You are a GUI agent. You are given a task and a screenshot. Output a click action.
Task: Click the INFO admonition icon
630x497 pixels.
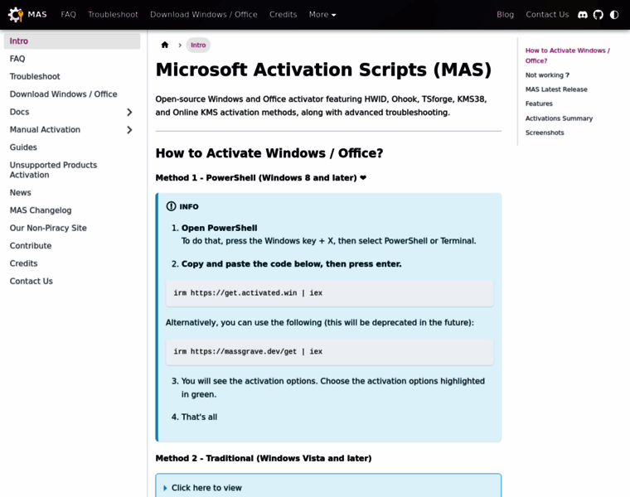pyautogui.click(x=171, y=206)
